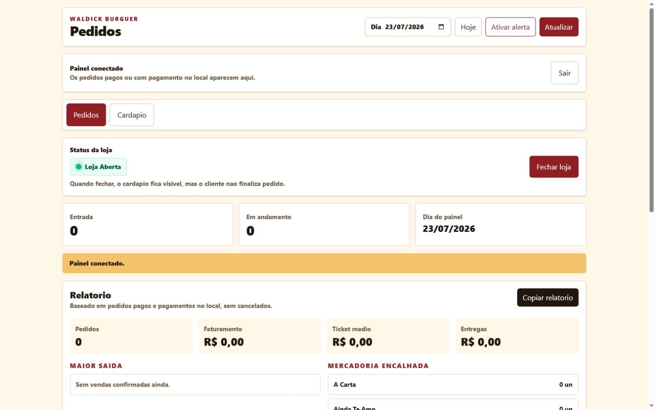This screenshot has width=655, height=410.
Task: Click the Pedidos count card in Relatorio
Action: tap(131, 335)
